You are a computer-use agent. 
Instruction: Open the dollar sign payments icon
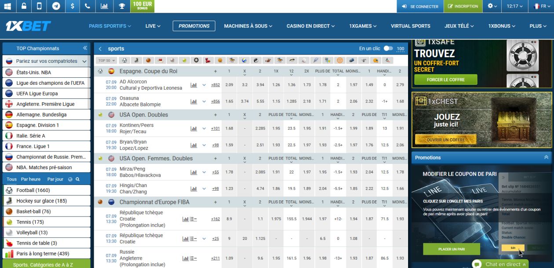[72, 6]
